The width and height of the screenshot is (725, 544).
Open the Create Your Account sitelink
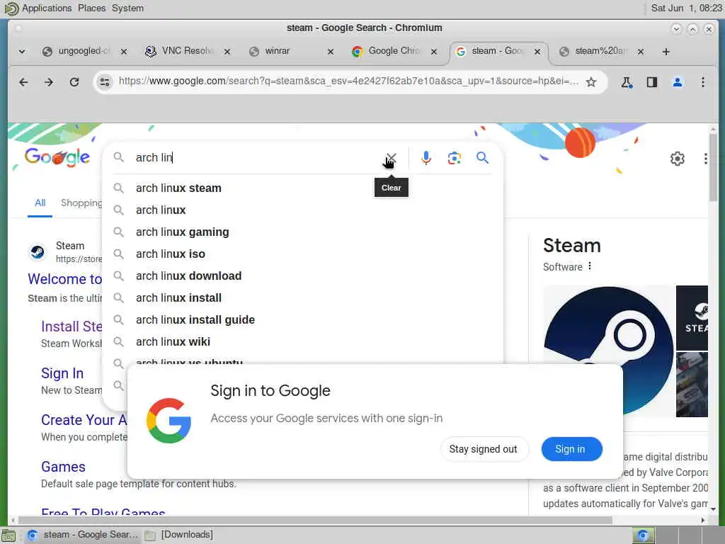coord(84,420)
